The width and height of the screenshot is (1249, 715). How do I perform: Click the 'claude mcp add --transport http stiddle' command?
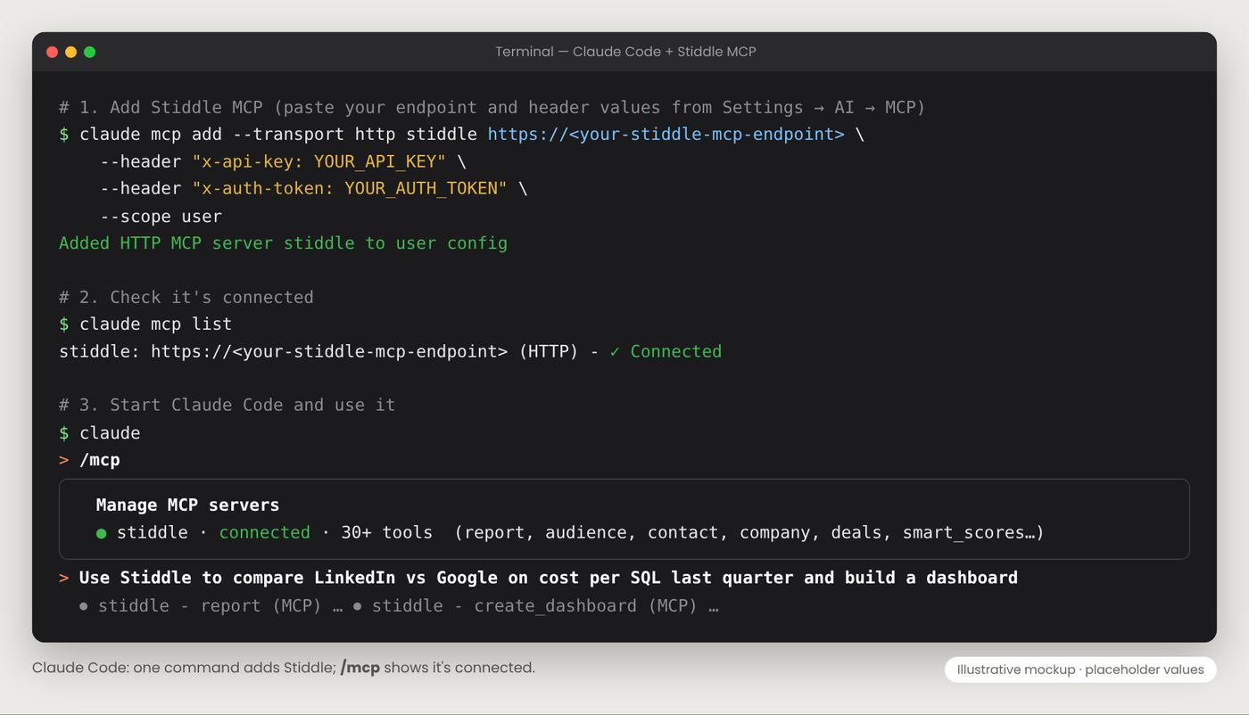click(x=278, y=135)
